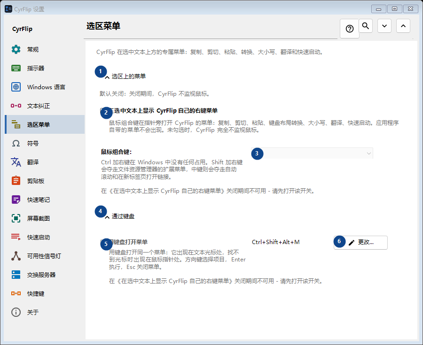Click the Ctrl+Shift+Alt+M shortcut text
This screenshot has height=345, width=423.
coord(276,242)
